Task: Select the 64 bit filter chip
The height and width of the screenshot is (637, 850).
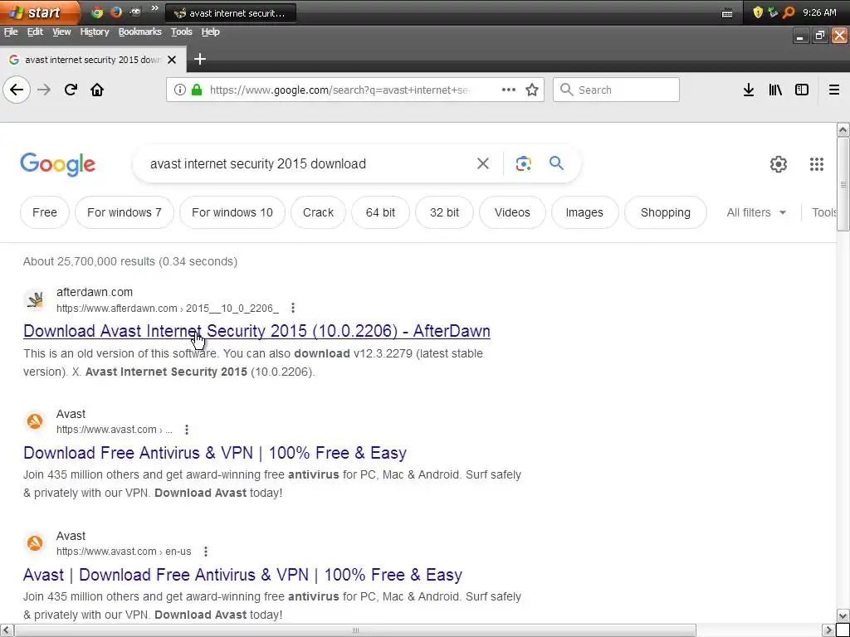Action: 380,212
